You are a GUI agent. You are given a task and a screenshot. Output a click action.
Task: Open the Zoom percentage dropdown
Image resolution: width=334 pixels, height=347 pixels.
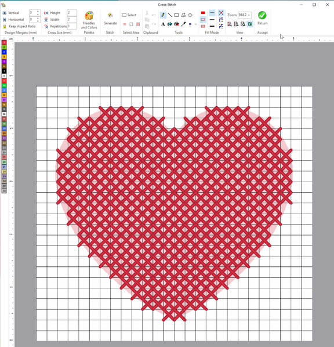249,15
